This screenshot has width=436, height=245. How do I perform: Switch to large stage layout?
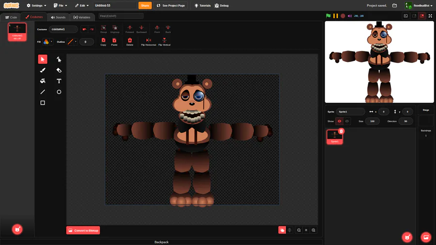pyautogui.click(x=422, y=16)
